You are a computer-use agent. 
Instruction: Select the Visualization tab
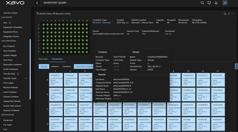(x=57, y=59)
